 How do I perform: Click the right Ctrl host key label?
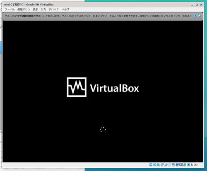(195, 165)
